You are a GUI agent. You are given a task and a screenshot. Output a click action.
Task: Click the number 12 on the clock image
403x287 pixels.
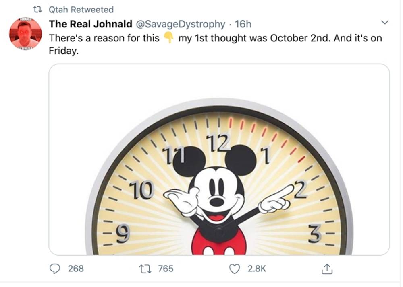pyautogui.click(x=217, y=143)
